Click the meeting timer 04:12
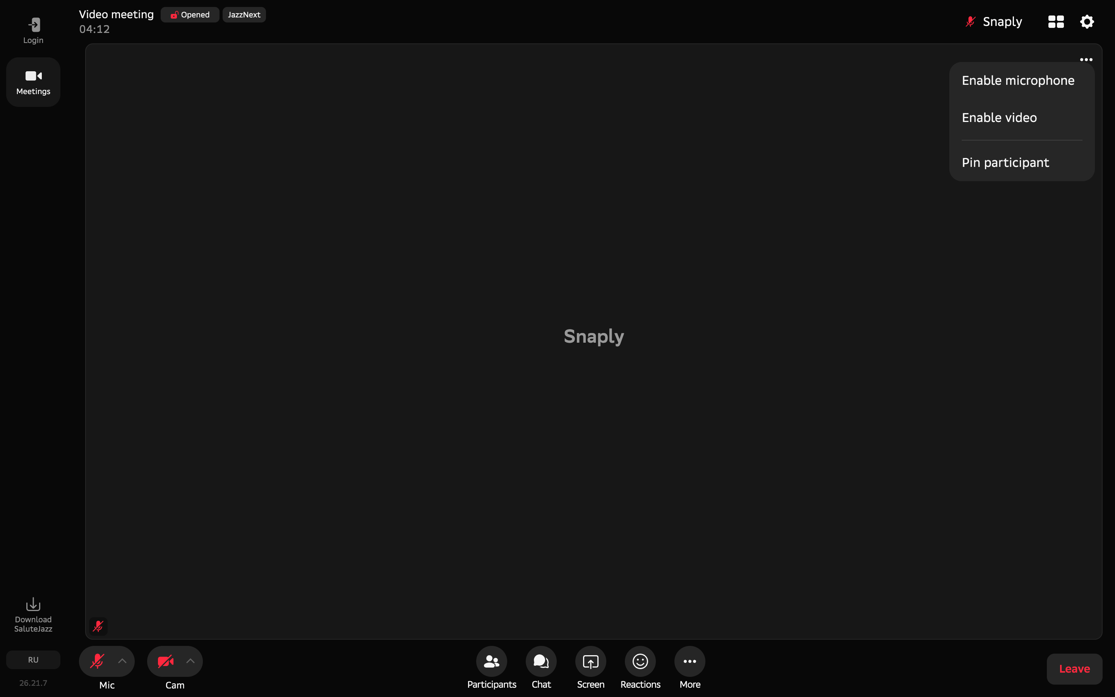The image size is (1115, 697). (x=94, y=29)
